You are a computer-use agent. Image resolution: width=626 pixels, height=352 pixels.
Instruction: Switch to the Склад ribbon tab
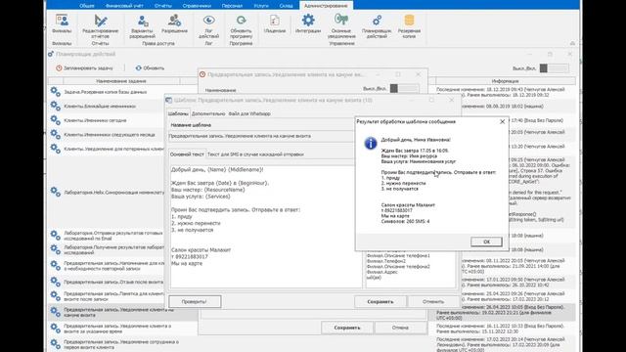(x=286, y=6)
